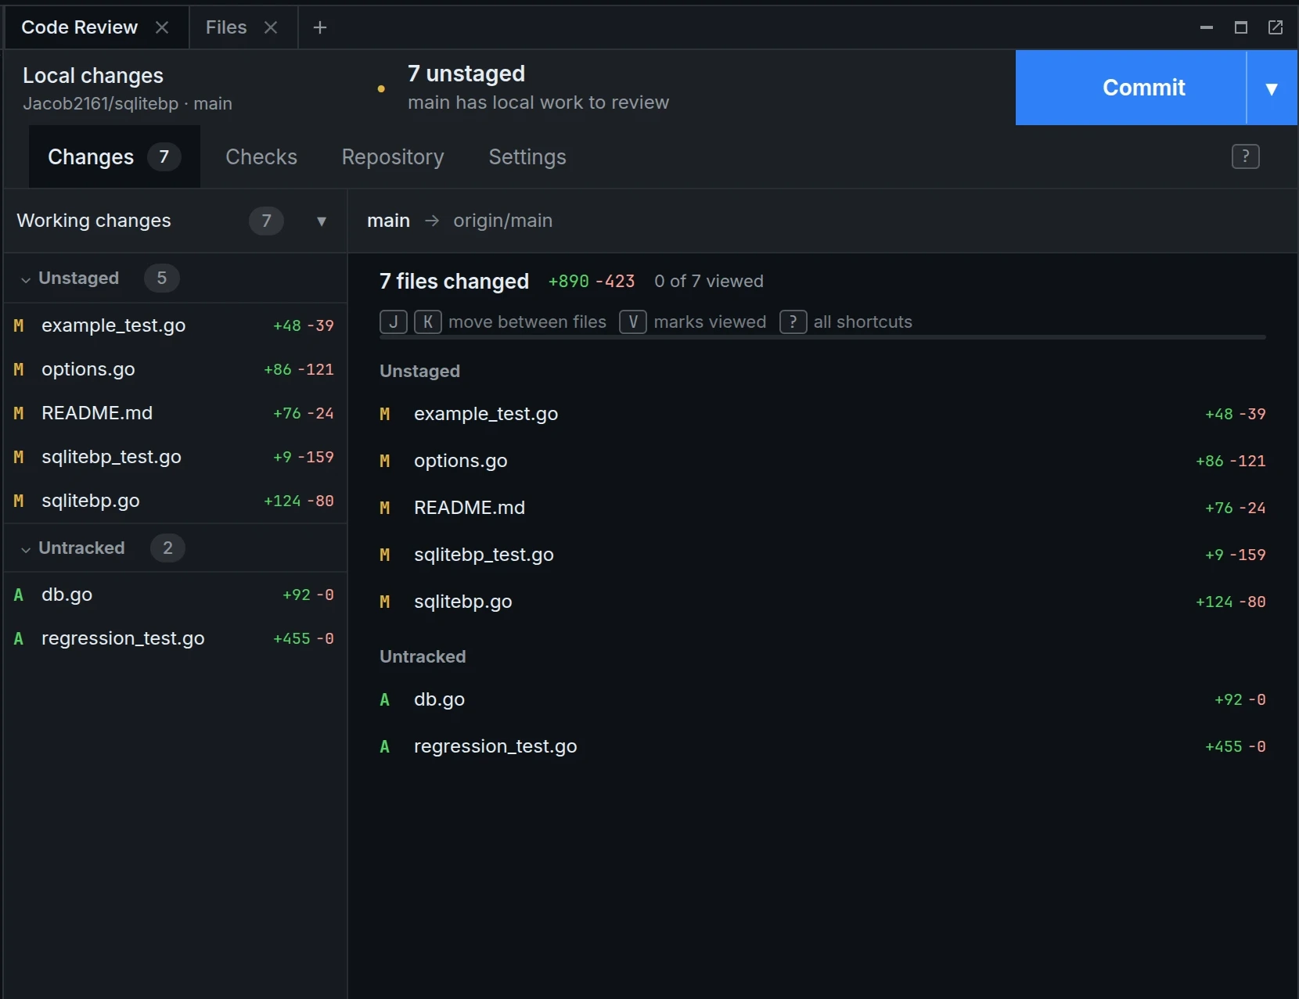
Task: Open the question mark help button
Action: point(1245,156)
